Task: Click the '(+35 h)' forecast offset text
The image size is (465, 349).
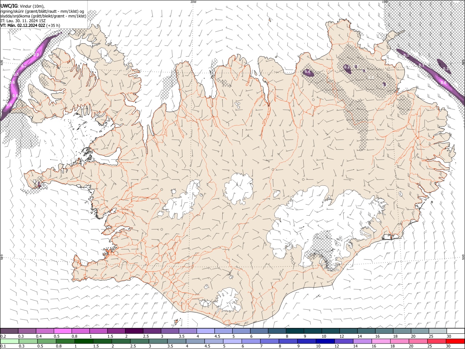Action: pyautogui.click(x=53, y=25)
